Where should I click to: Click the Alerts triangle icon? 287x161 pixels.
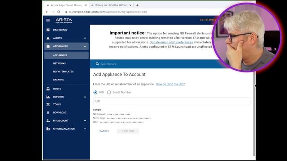click(x=48, y=38)
